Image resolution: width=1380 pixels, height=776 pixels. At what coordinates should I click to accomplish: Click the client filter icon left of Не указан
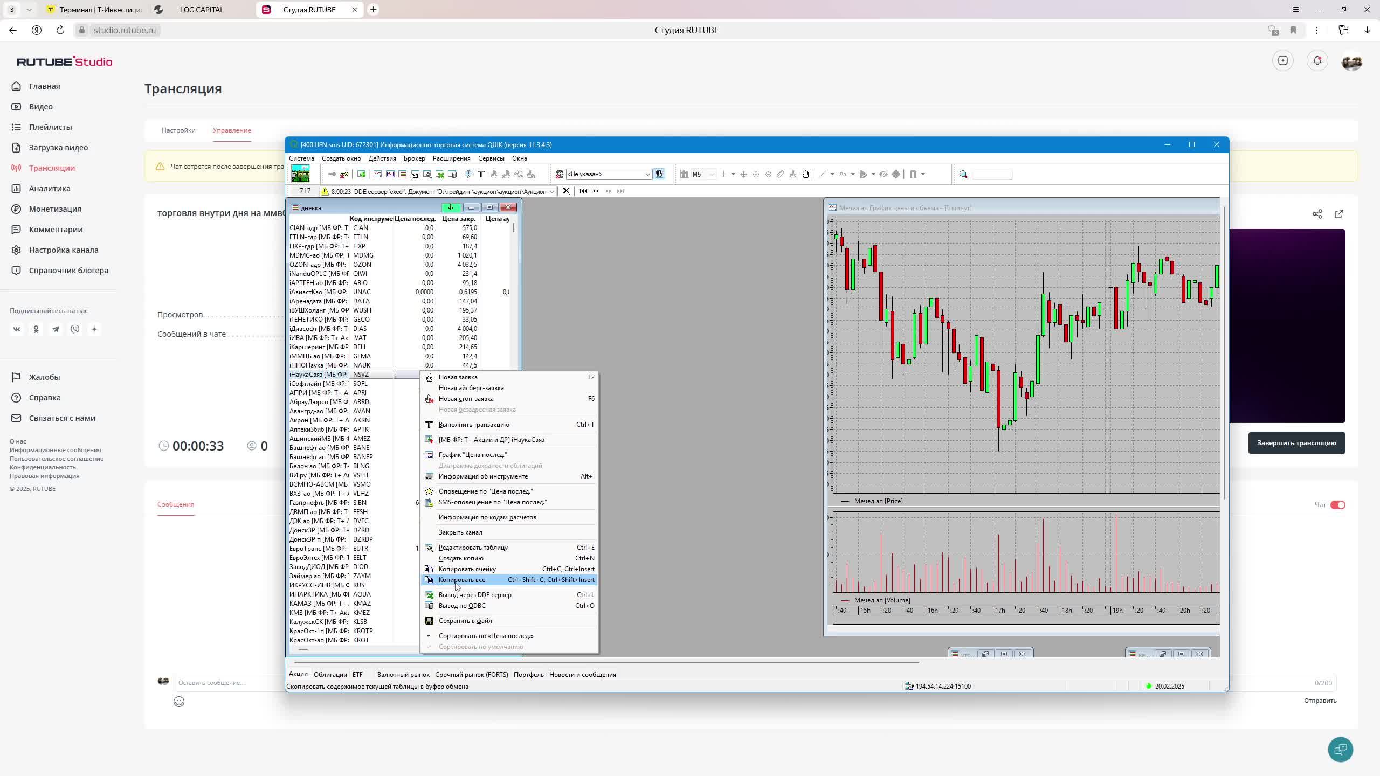click(x=559, y=174)
